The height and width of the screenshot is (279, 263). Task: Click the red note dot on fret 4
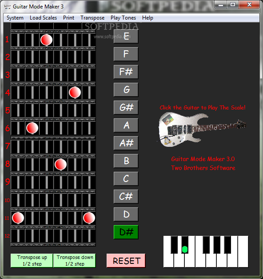coord(75,93)
